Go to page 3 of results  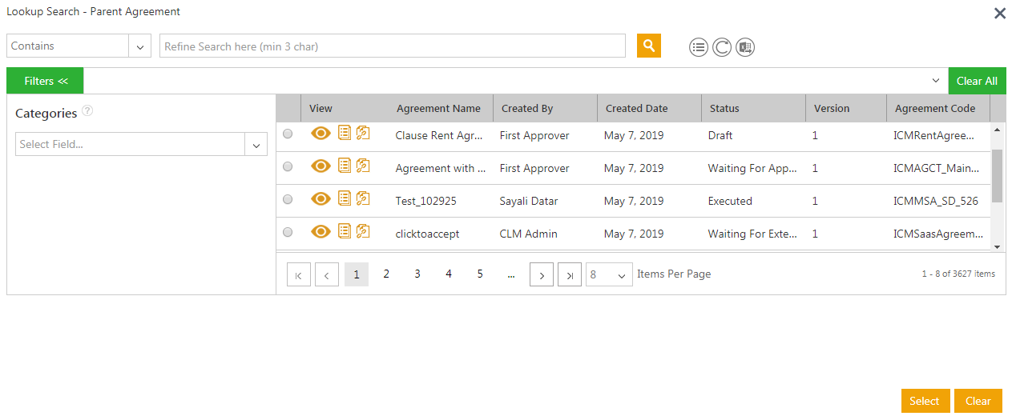click(x=417, y=274)
